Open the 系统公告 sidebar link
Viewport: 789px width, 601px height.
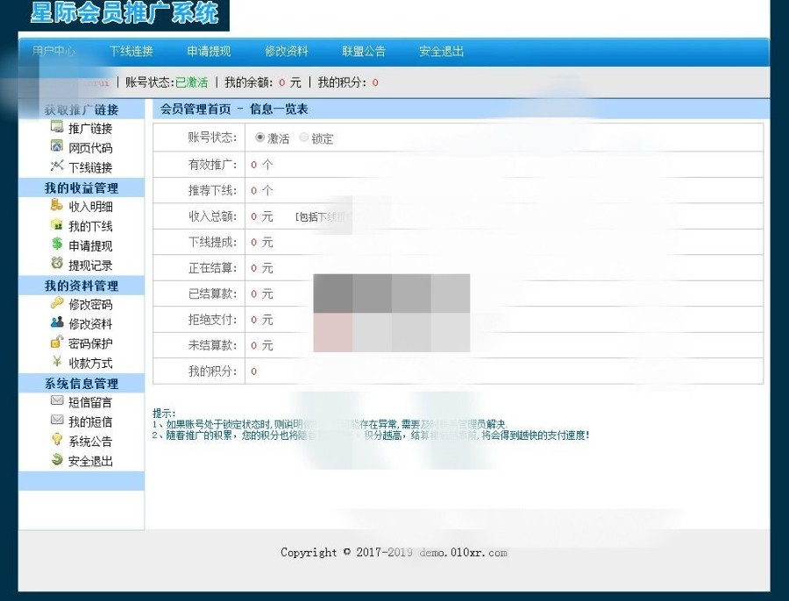point(90,442)
